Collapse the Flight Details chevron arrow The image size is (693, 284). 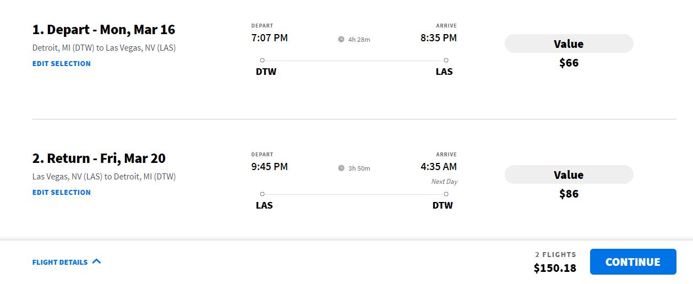pyautogui.click(x=96, y=261)
